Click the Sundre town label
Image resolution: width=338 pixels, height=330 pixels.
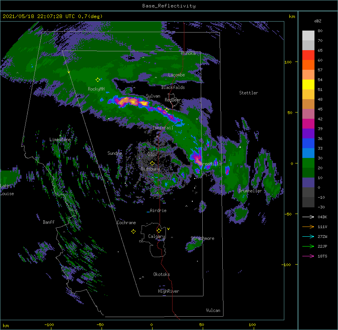click(x=114, y=153)
